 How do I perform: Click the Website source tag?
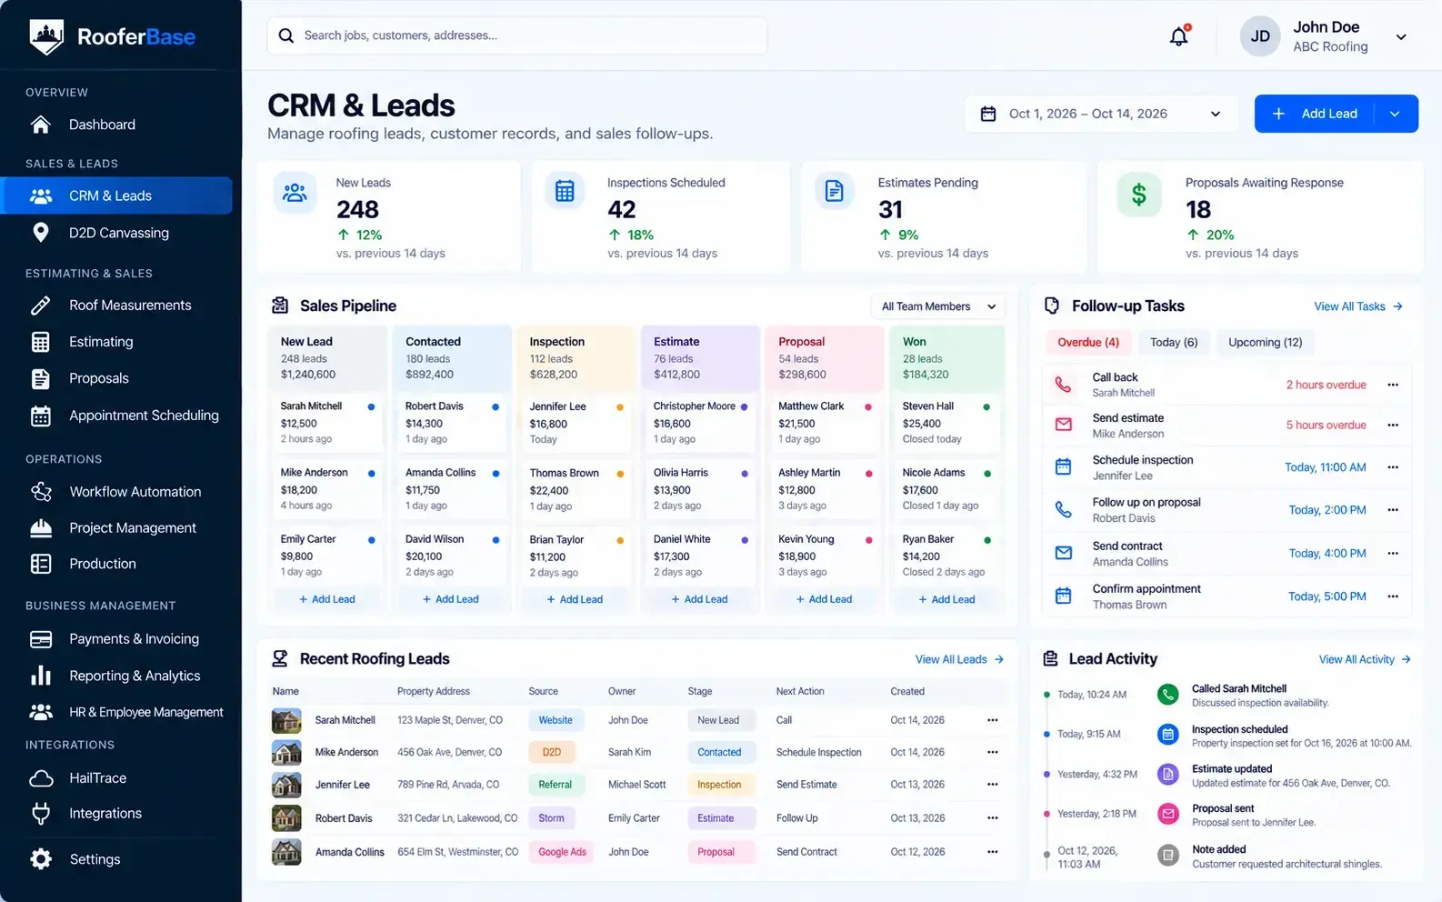click(556, 720)
